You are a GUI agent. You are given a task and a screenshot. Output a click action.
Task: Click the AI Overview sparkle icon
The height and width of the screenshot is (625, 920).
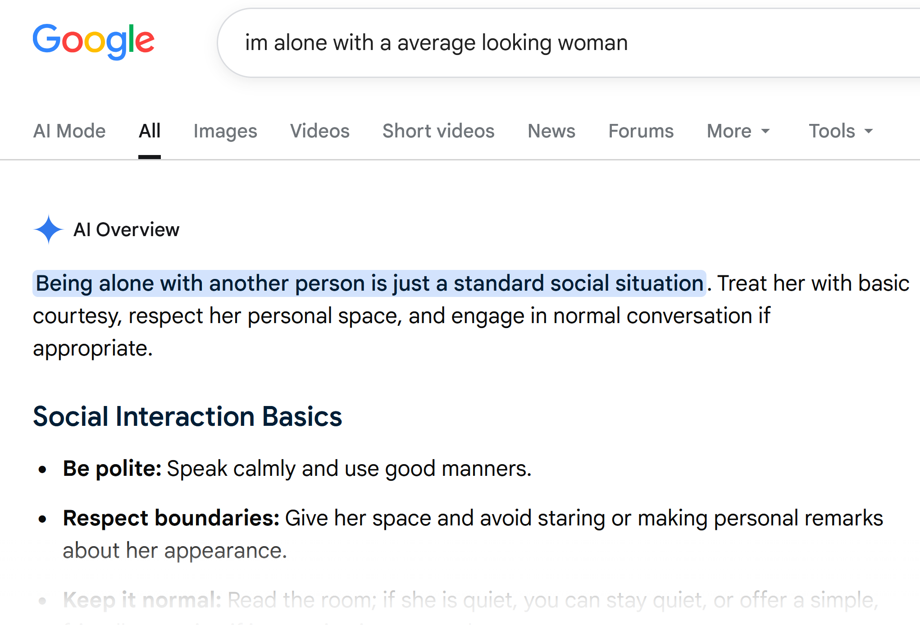coord(49,229)
